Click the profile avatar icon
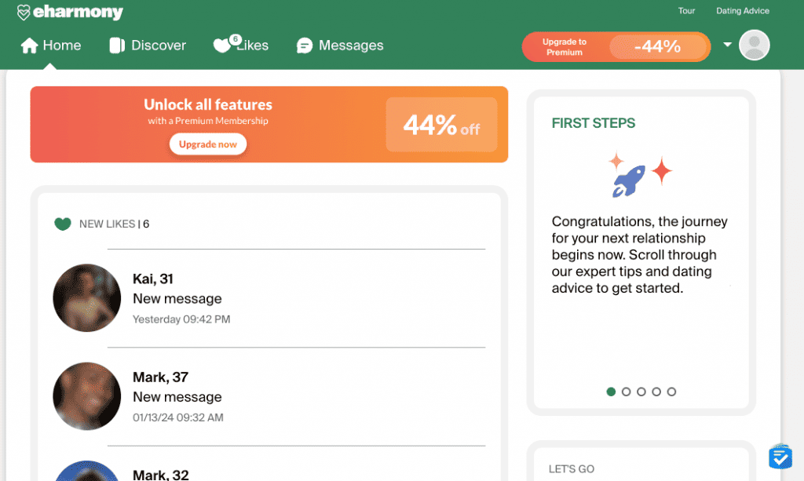The height and width of the screenshot is (481, 804). tap(754, 46)
